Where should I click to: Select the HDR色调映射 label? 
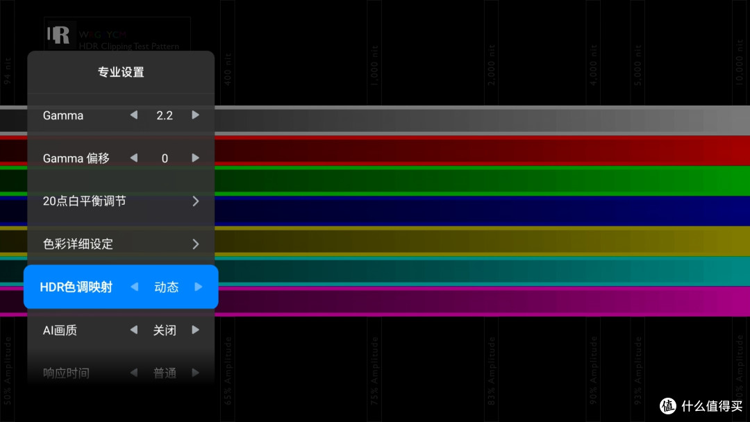point(76,287)
